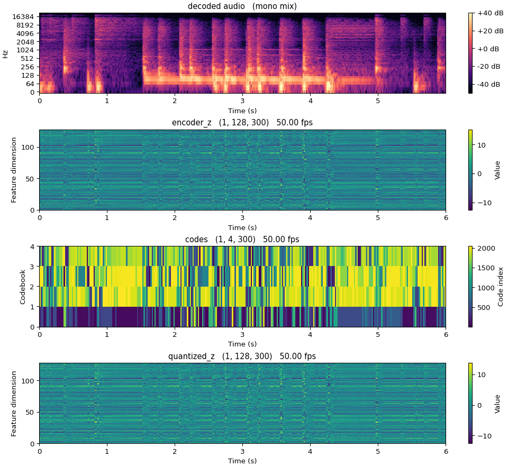Click the '5' time tick on the spectrogram

point(378,100)
